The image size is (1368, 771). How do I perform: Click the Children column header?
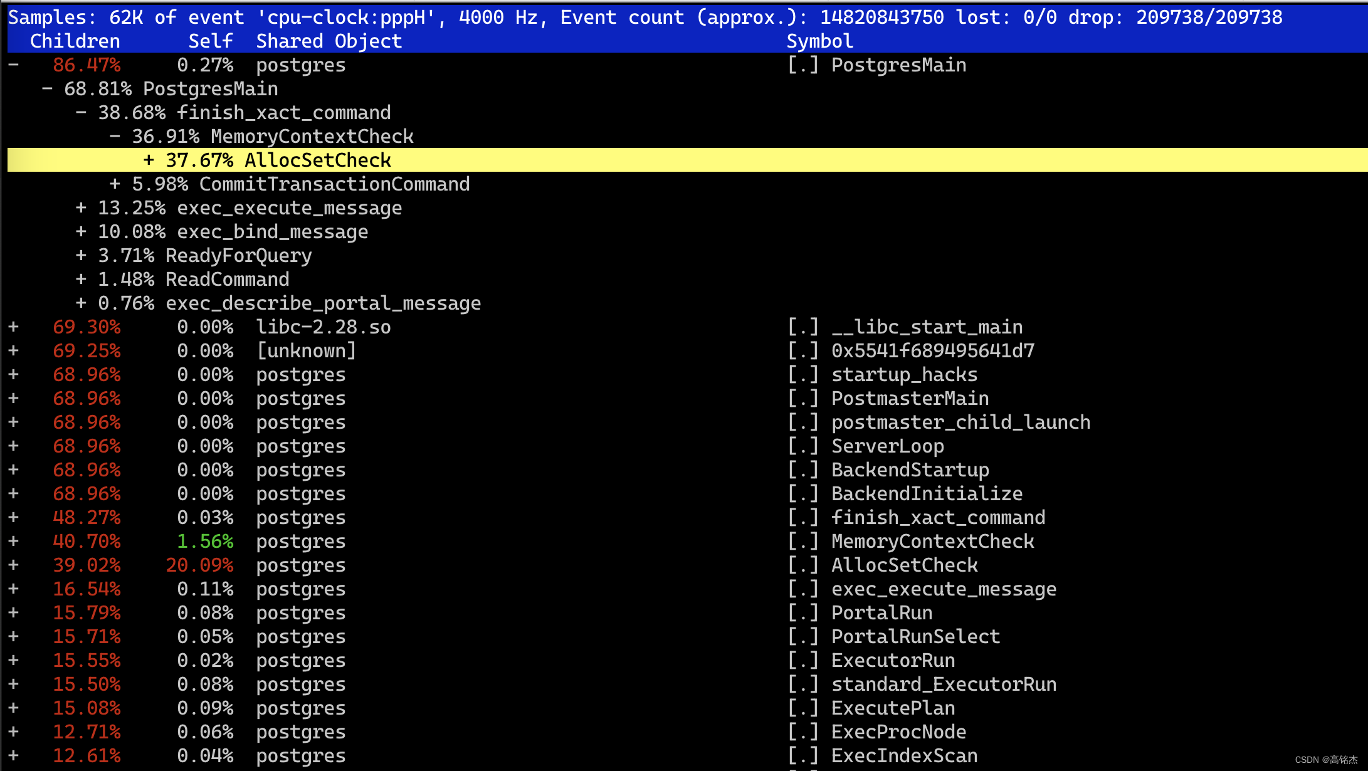pos(75,41)
